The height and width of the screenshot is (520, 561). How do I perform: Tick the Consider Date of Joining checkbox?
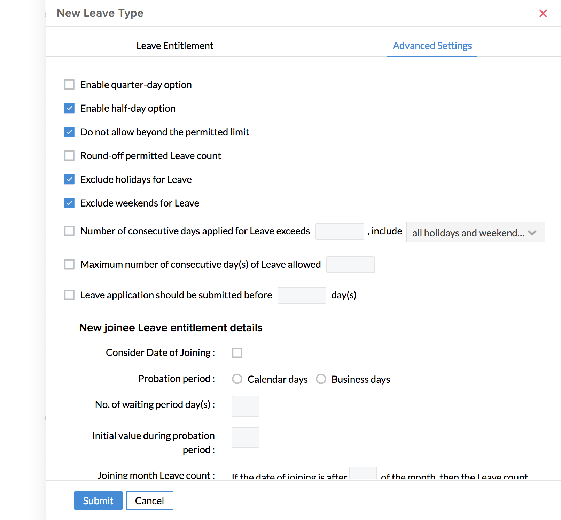[x=237, y=353]
